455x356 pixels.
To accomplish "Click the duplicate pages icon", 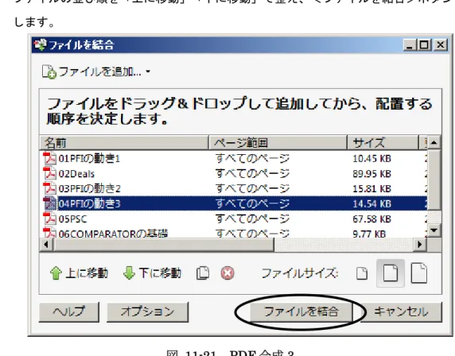I will click(203, 273).
